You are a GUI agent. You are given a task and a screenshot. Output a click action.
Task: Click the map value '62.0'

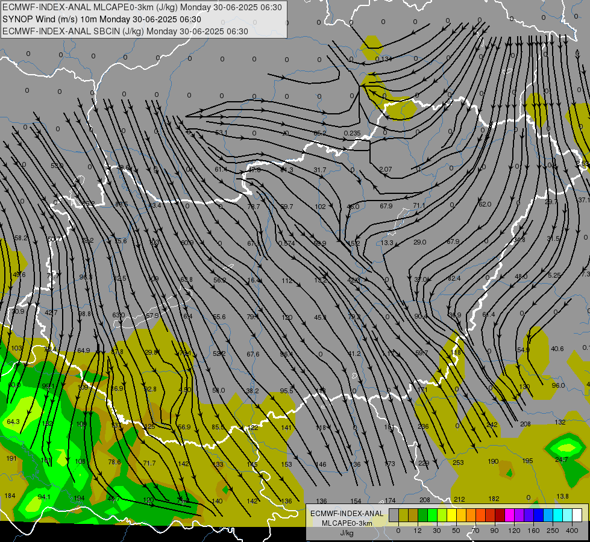click(485, 204)
